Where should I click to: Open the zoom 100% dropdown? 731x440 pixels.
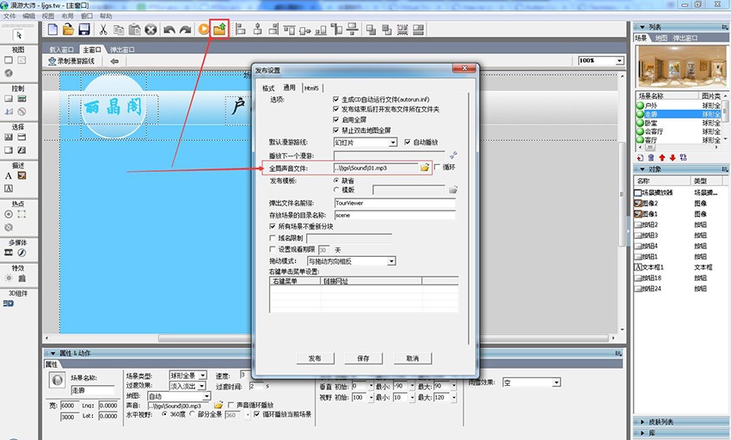point(619,61)
